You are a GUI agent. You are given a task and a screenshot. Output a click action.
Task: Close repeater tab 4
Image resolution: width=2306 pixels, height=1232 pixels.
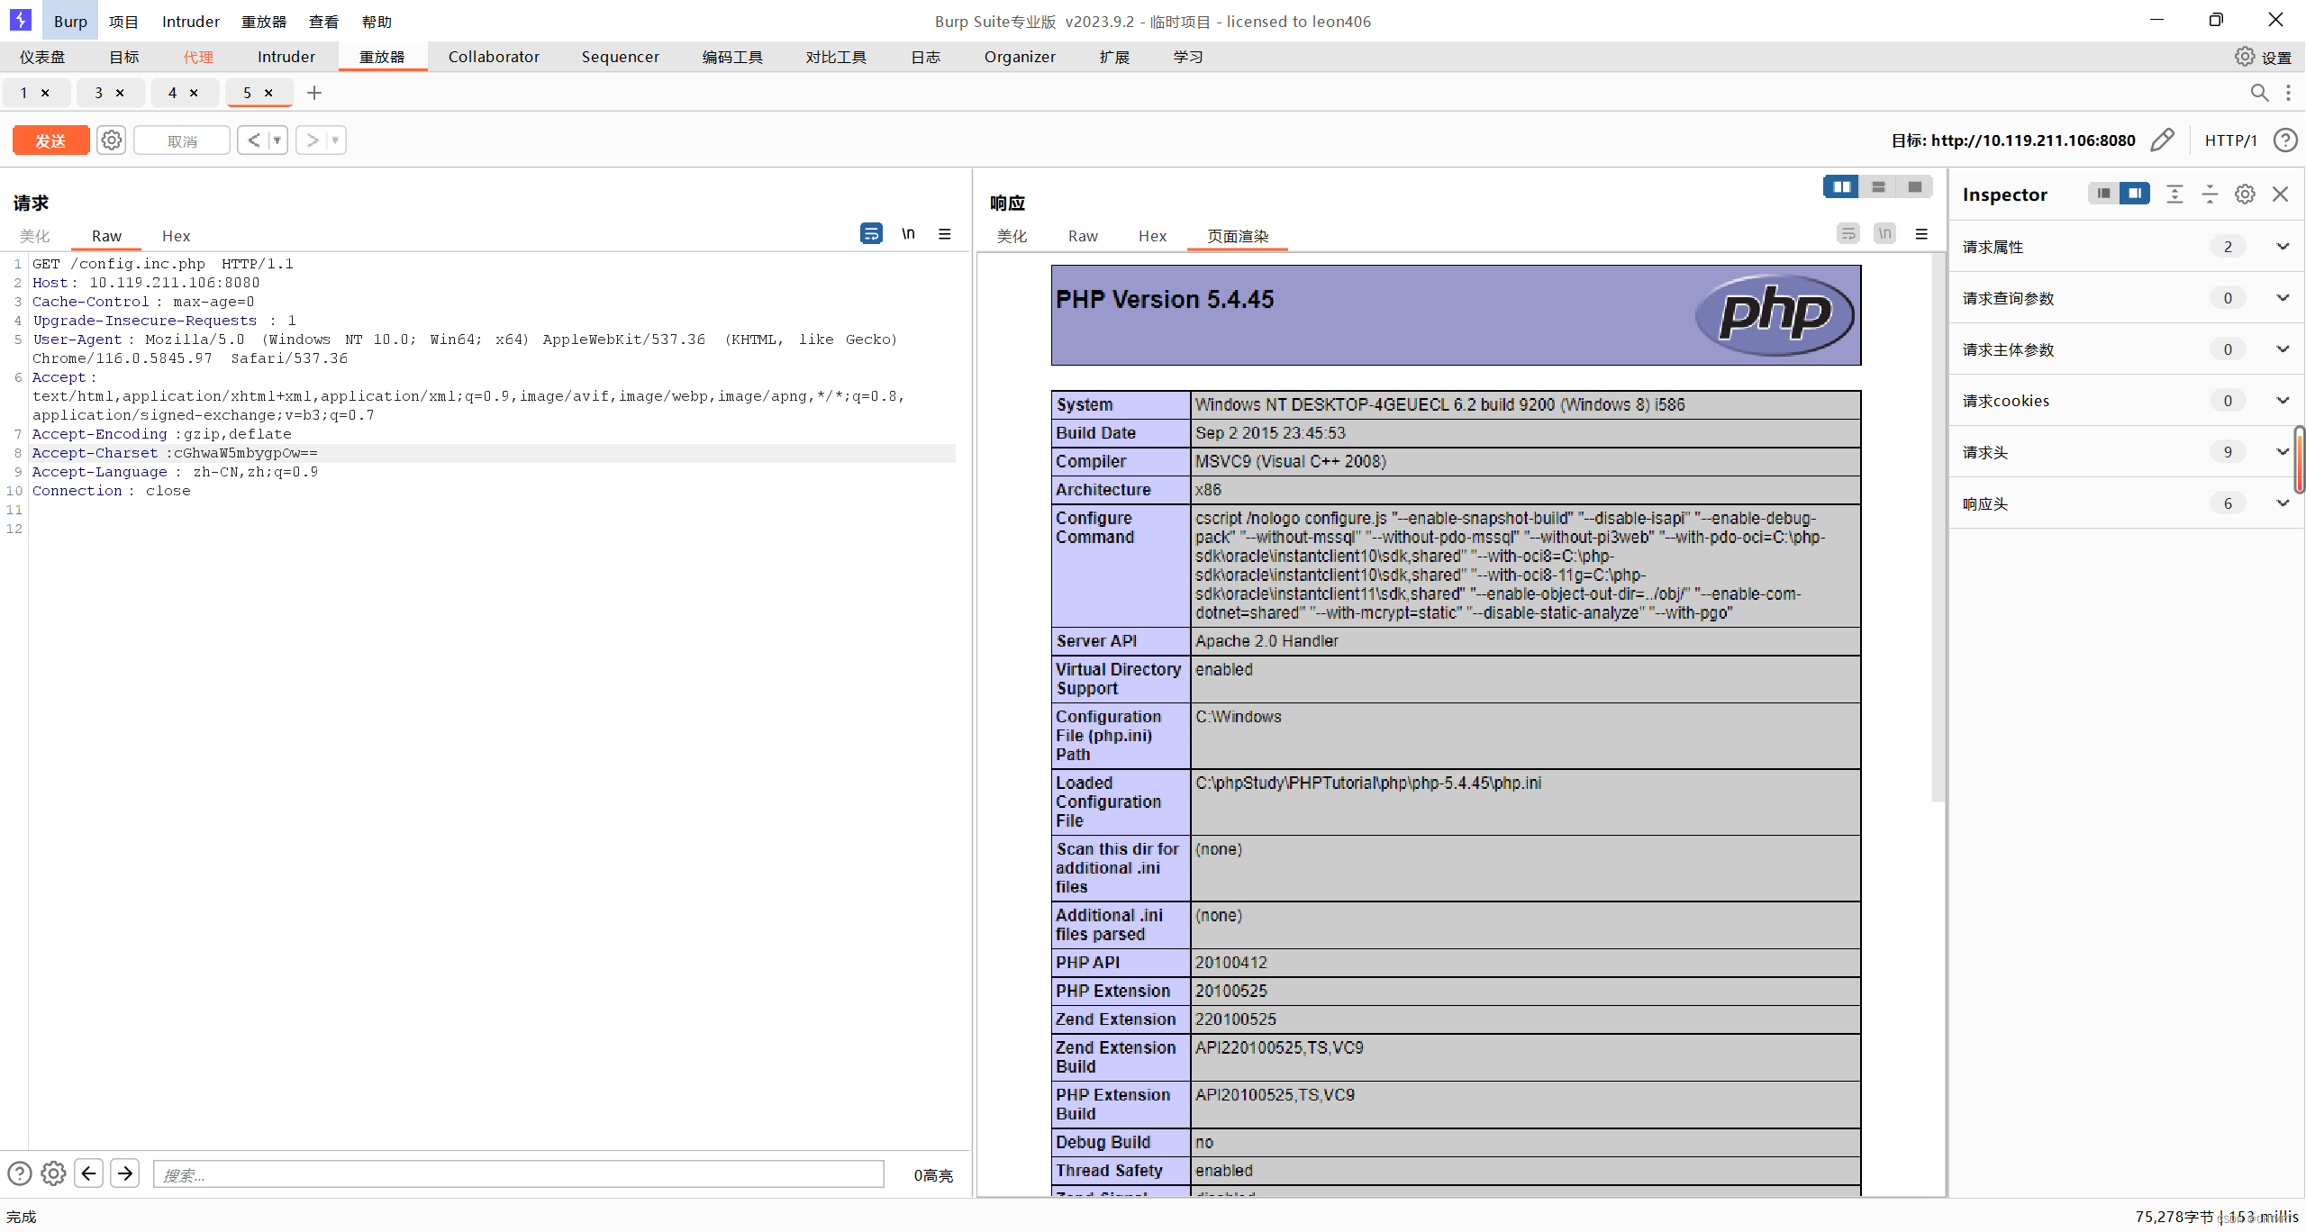point(194,93)
